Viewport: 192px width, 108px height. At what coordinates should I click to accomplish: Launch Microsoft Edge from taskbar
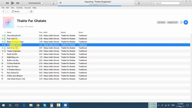click(x=24, y=105)
